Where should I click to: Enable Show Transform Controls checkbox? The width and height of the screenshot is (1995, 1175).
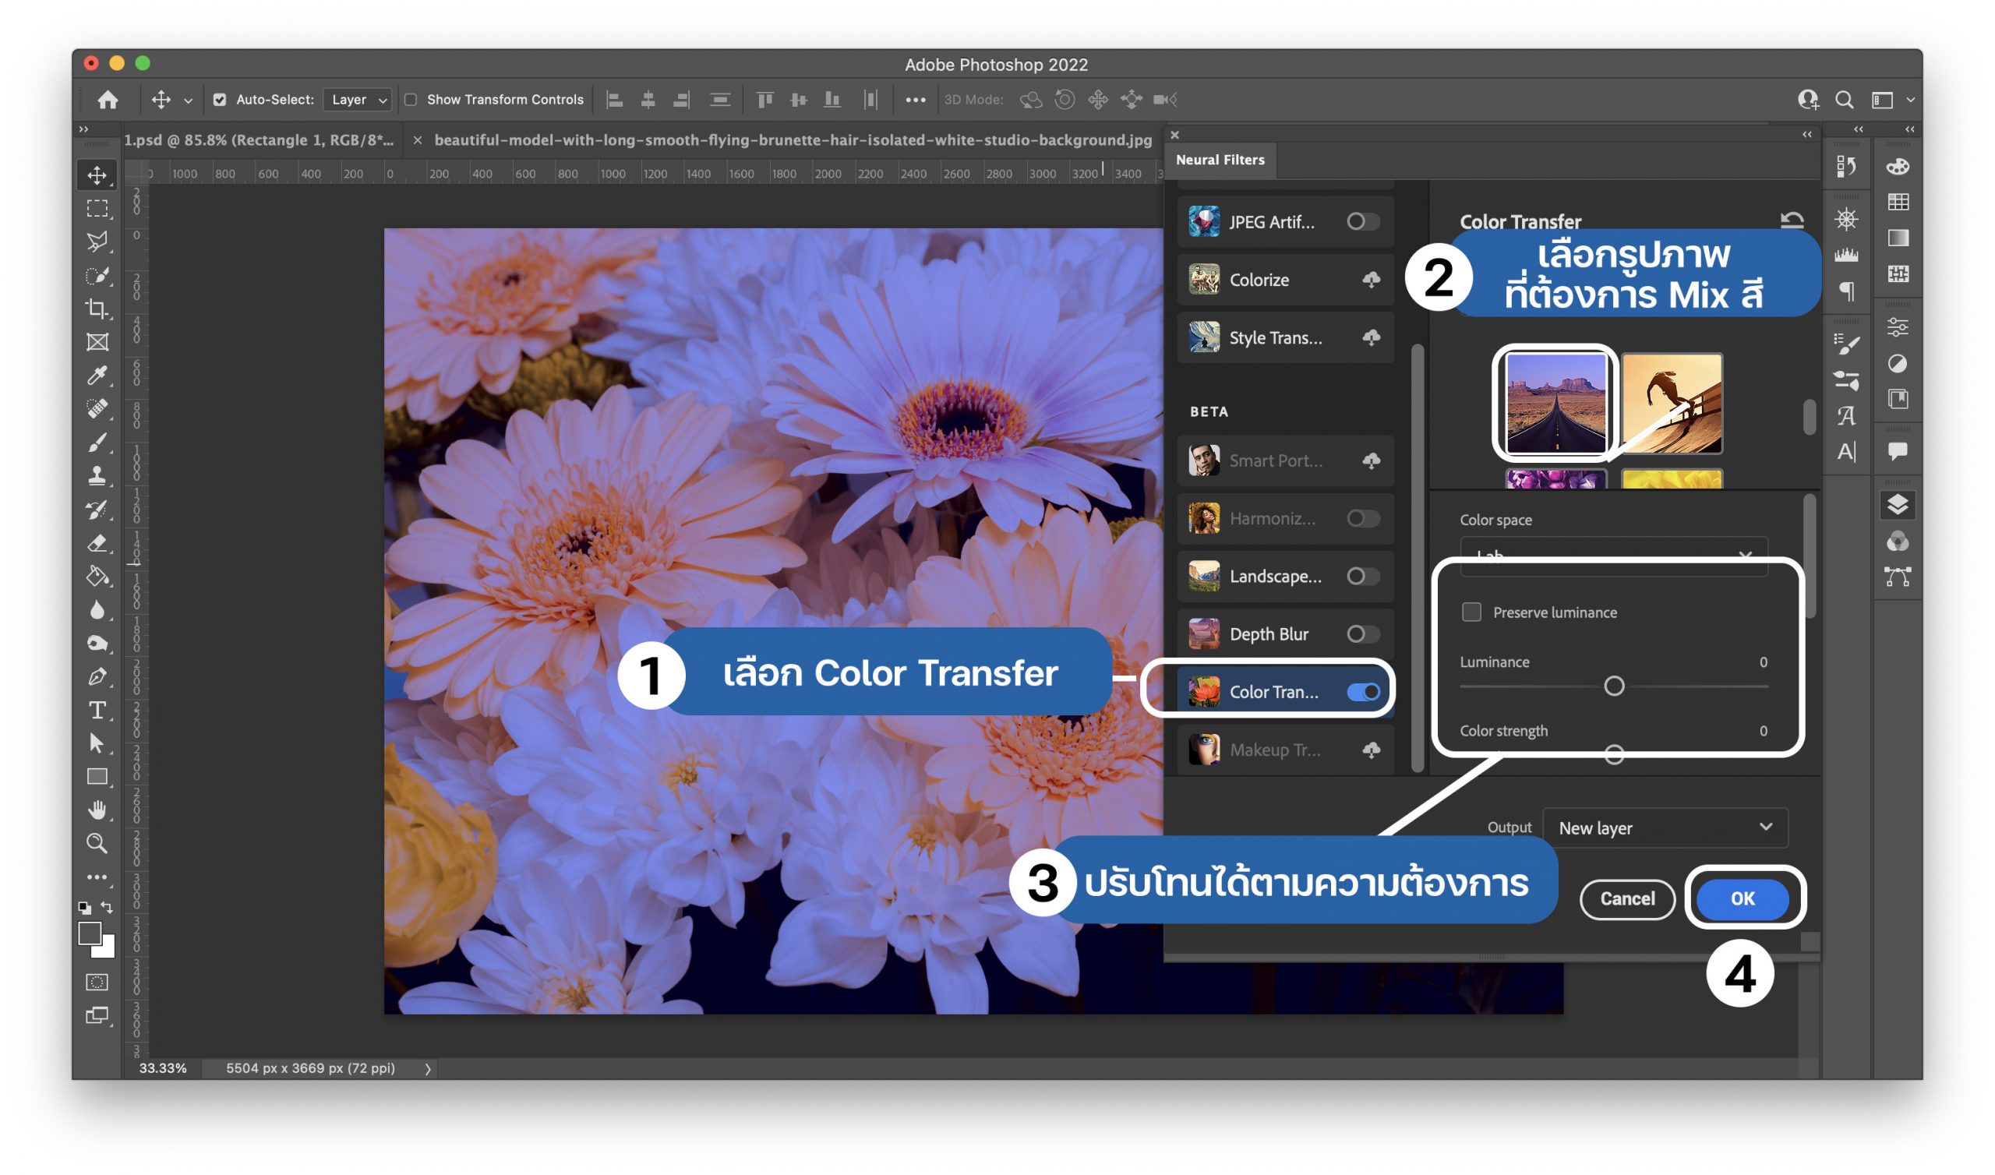pos(411,100)
